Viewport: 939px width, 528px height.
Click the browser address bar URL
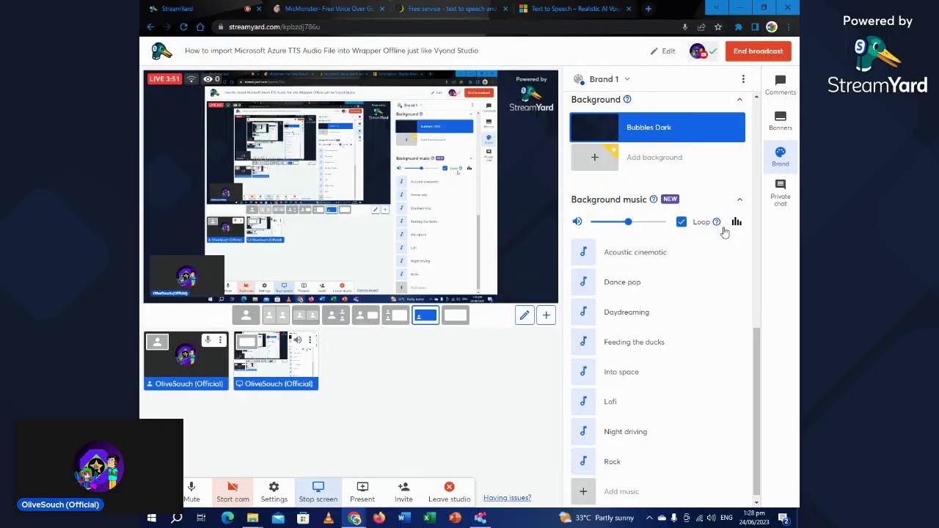click(x=274, y=27)
